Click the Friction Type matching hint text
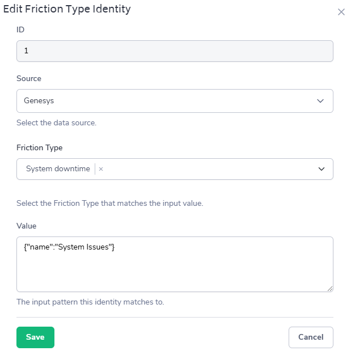 [109, 203]
